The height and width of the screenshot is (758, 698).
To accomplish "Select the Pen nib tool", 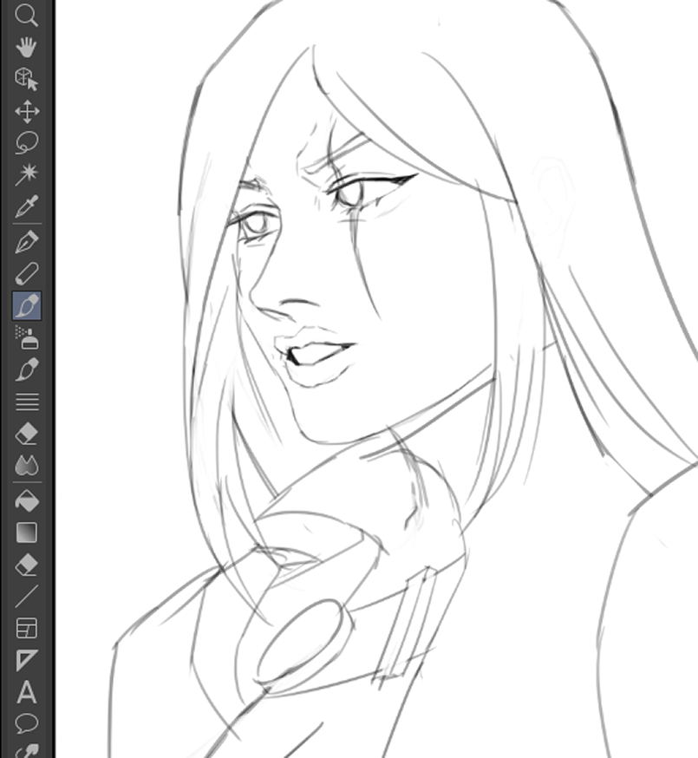I will tap(27, 242).
